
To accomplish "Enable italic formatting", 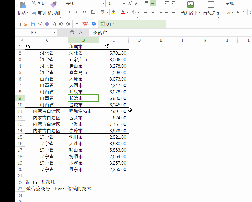I will pos(77,12).
